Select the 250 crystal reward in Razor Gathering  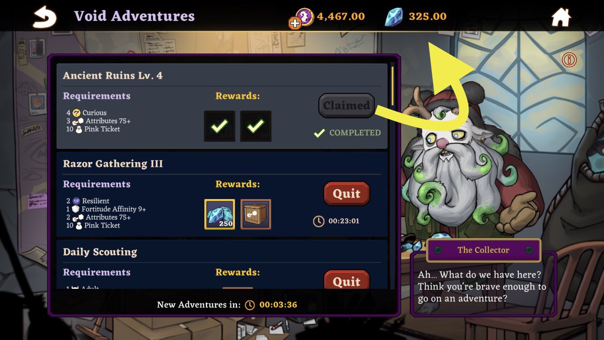coord(220,214)
